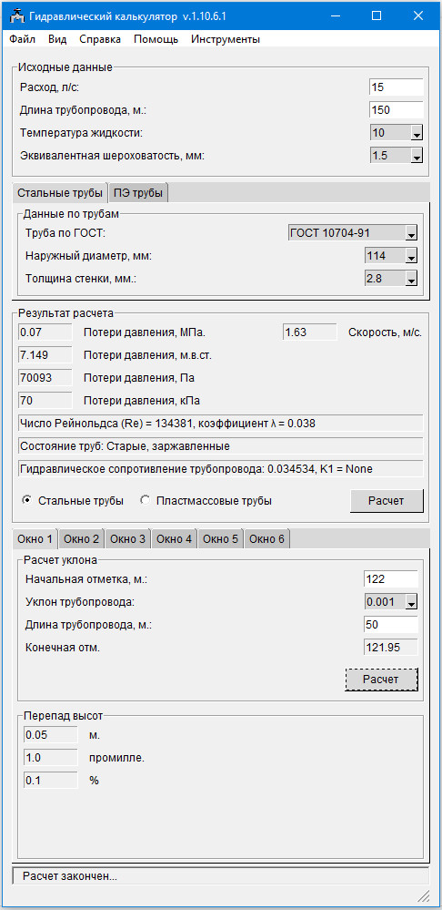Click the Скорость м/с value 1.63
Screen dimensions: 442x910
(310, 332)
